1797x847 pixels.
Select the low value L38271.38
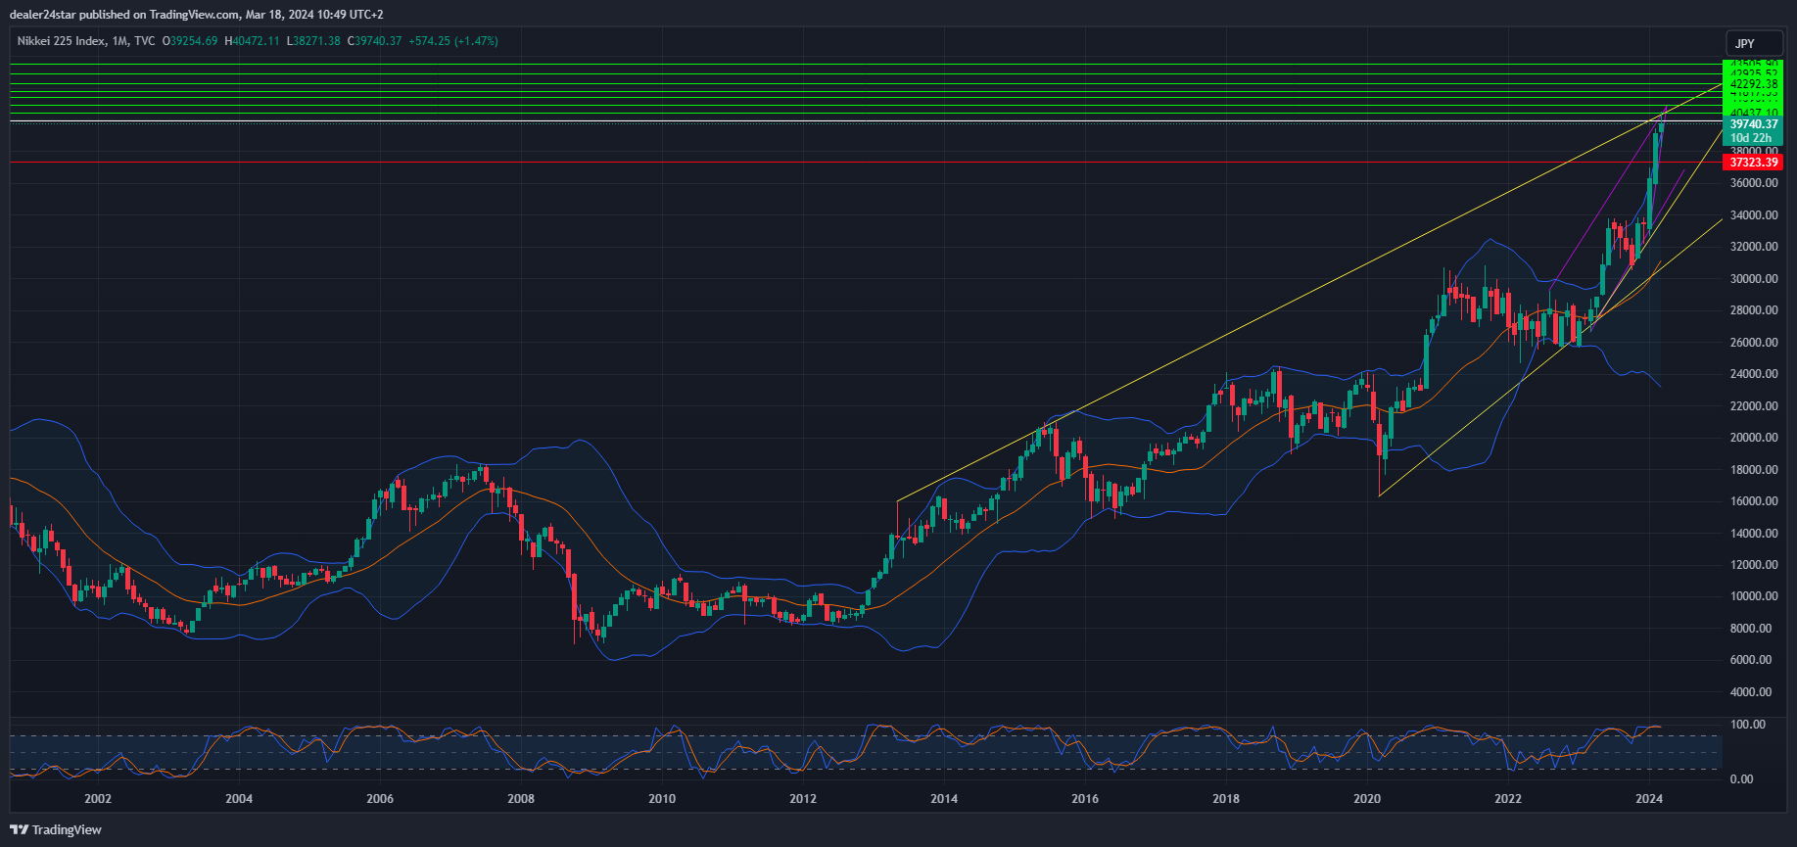313,41
